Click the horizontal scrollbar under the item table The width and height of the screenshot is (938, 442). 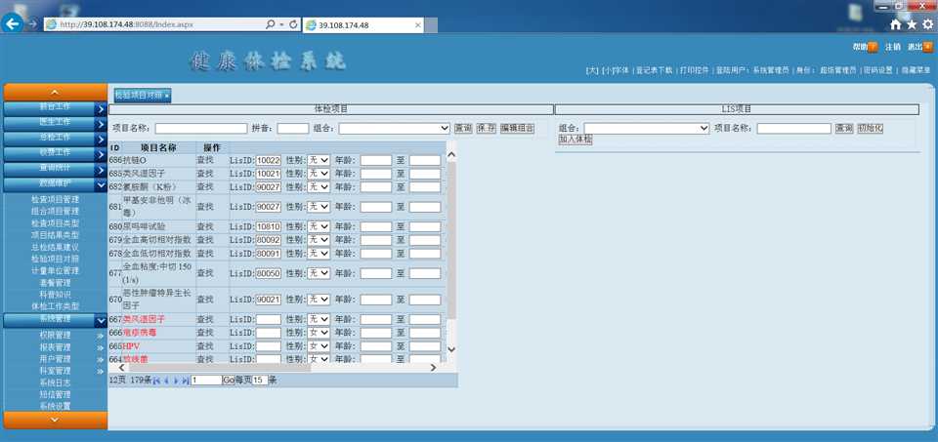point(277,367)
